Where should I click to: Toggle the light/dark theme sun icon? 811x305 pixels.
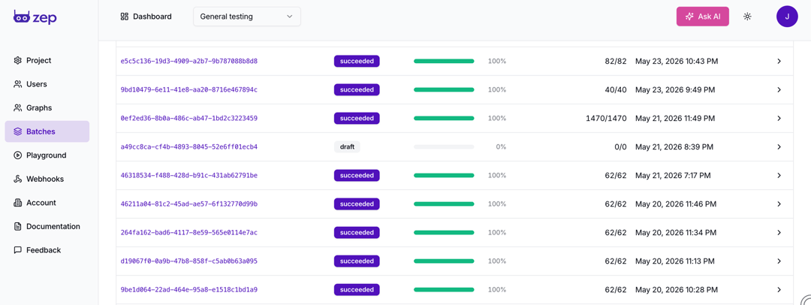[747, 17]
